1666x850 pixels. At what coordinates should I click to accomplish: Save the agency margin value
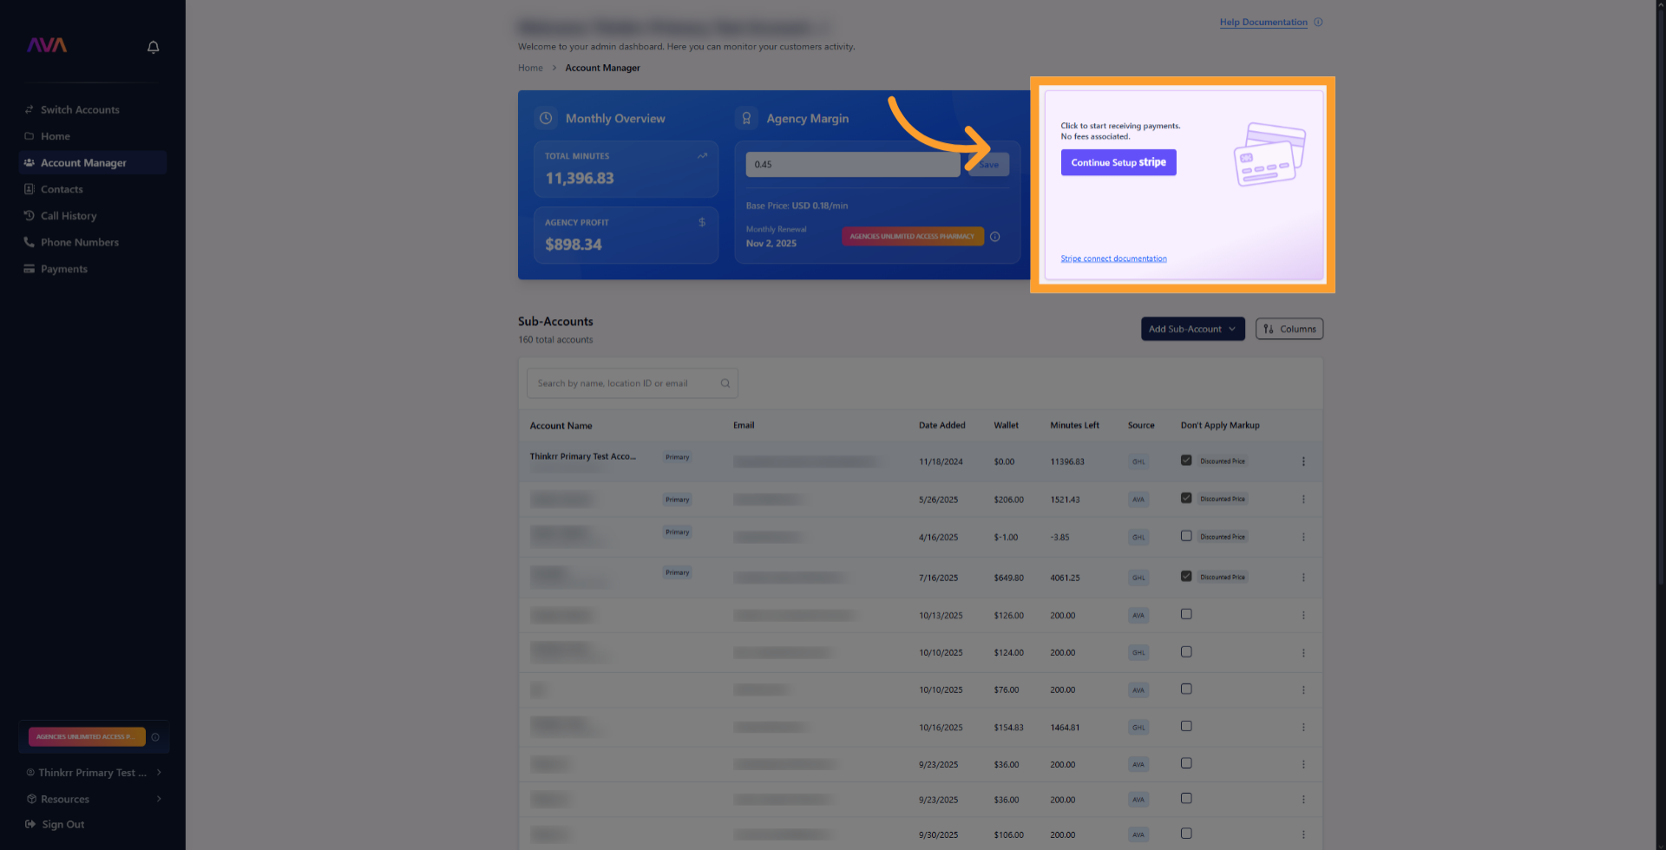989,165
